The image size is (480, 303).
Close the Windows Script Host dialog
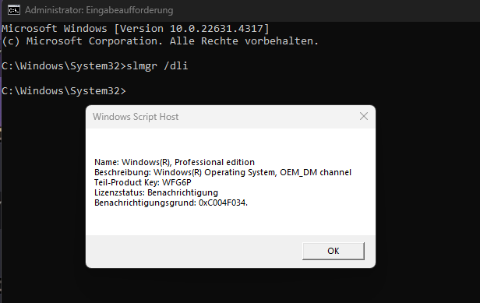[364, 116]
